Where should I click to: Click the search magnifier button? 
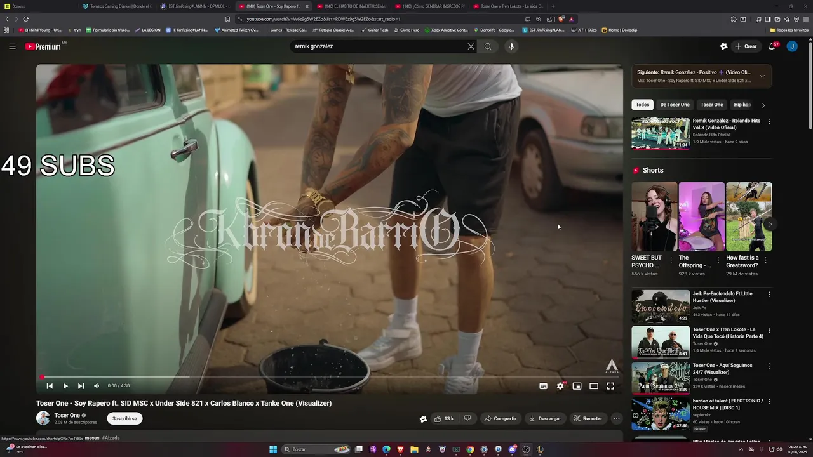(488, 46)
